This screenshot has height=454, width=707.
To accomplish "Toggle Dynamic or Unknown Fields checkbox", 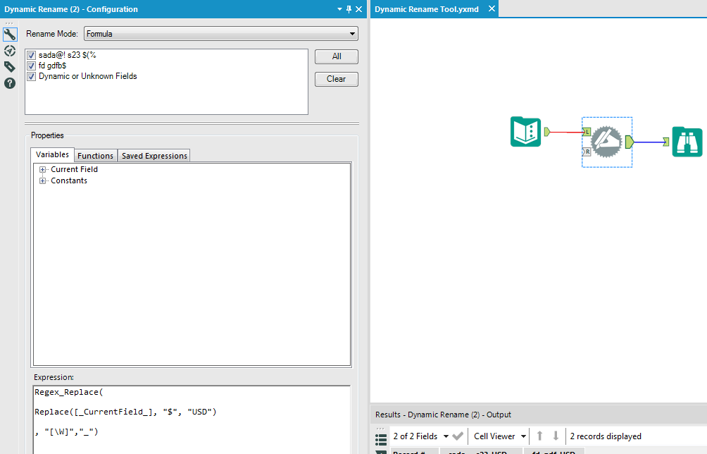I will point(30,76).
